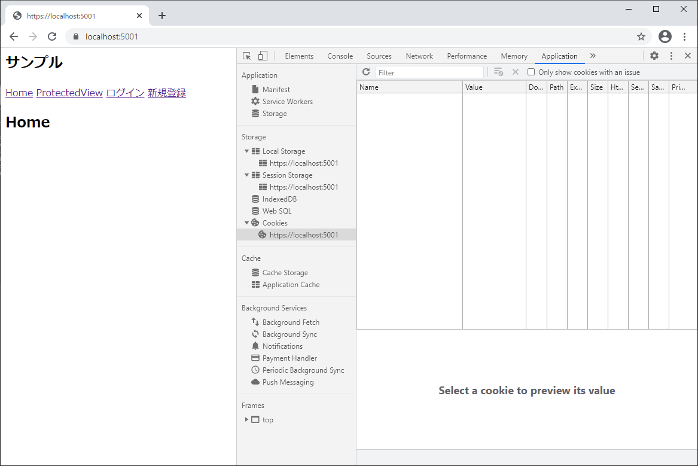Open the Chrome profile avatar
698x466 pixels.
(x=665, y=36)
